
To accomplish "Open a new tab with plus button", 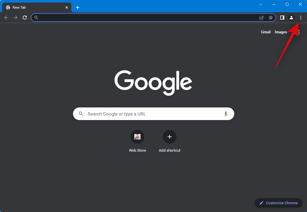I will [x=78, y=7].
